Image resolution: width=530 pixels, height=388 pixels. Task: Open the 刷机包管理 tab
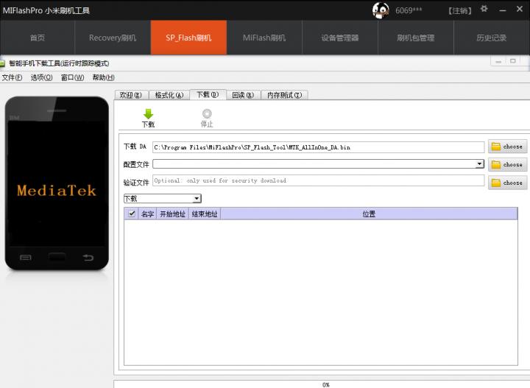[x=415, y=38]
